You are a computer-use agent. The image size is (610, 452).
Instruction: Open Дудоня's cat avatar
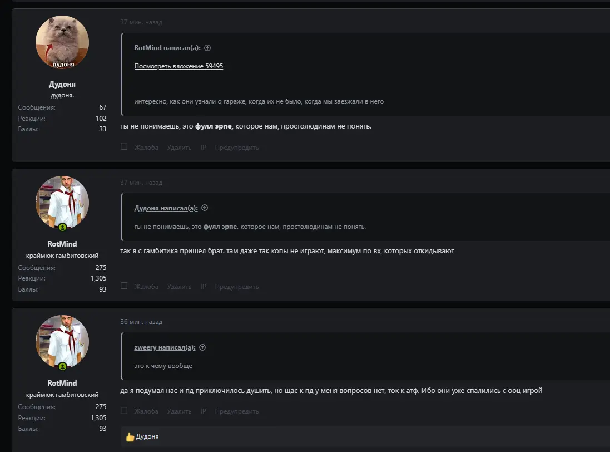62,42
